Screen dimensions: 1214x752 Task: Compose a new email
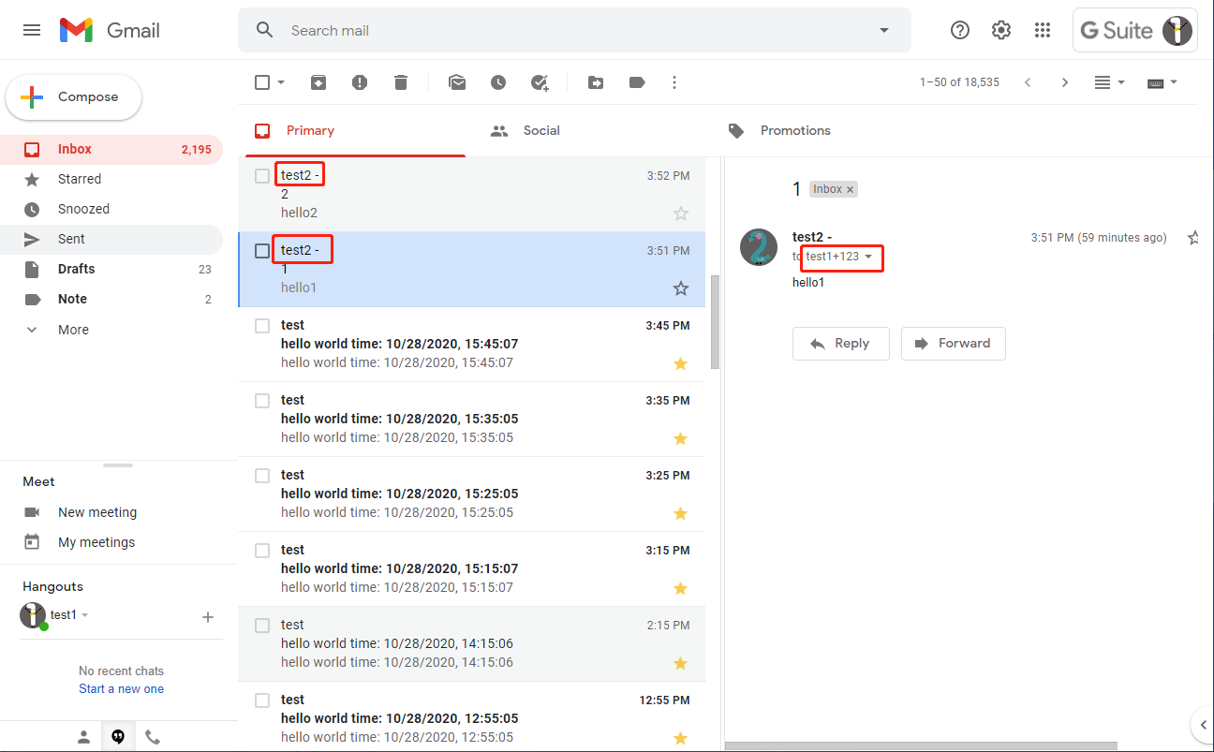click(x=74, y=97)
